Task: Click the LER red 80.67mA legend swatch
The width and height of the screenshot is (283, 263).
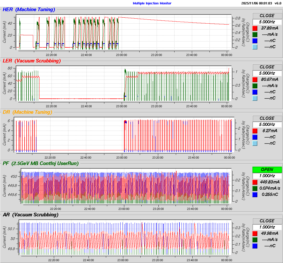Action: pos(255,79)
